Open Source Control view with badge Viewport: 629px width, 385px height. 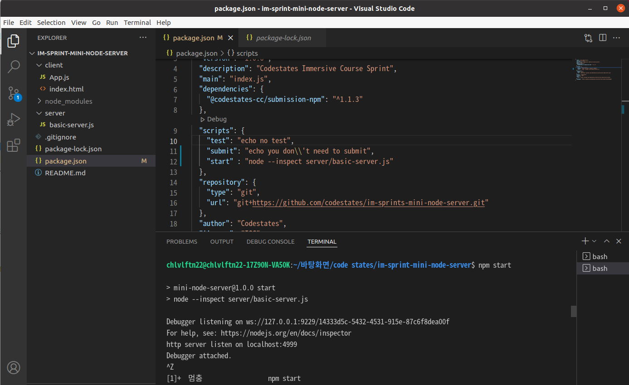[x=14, y=93]
